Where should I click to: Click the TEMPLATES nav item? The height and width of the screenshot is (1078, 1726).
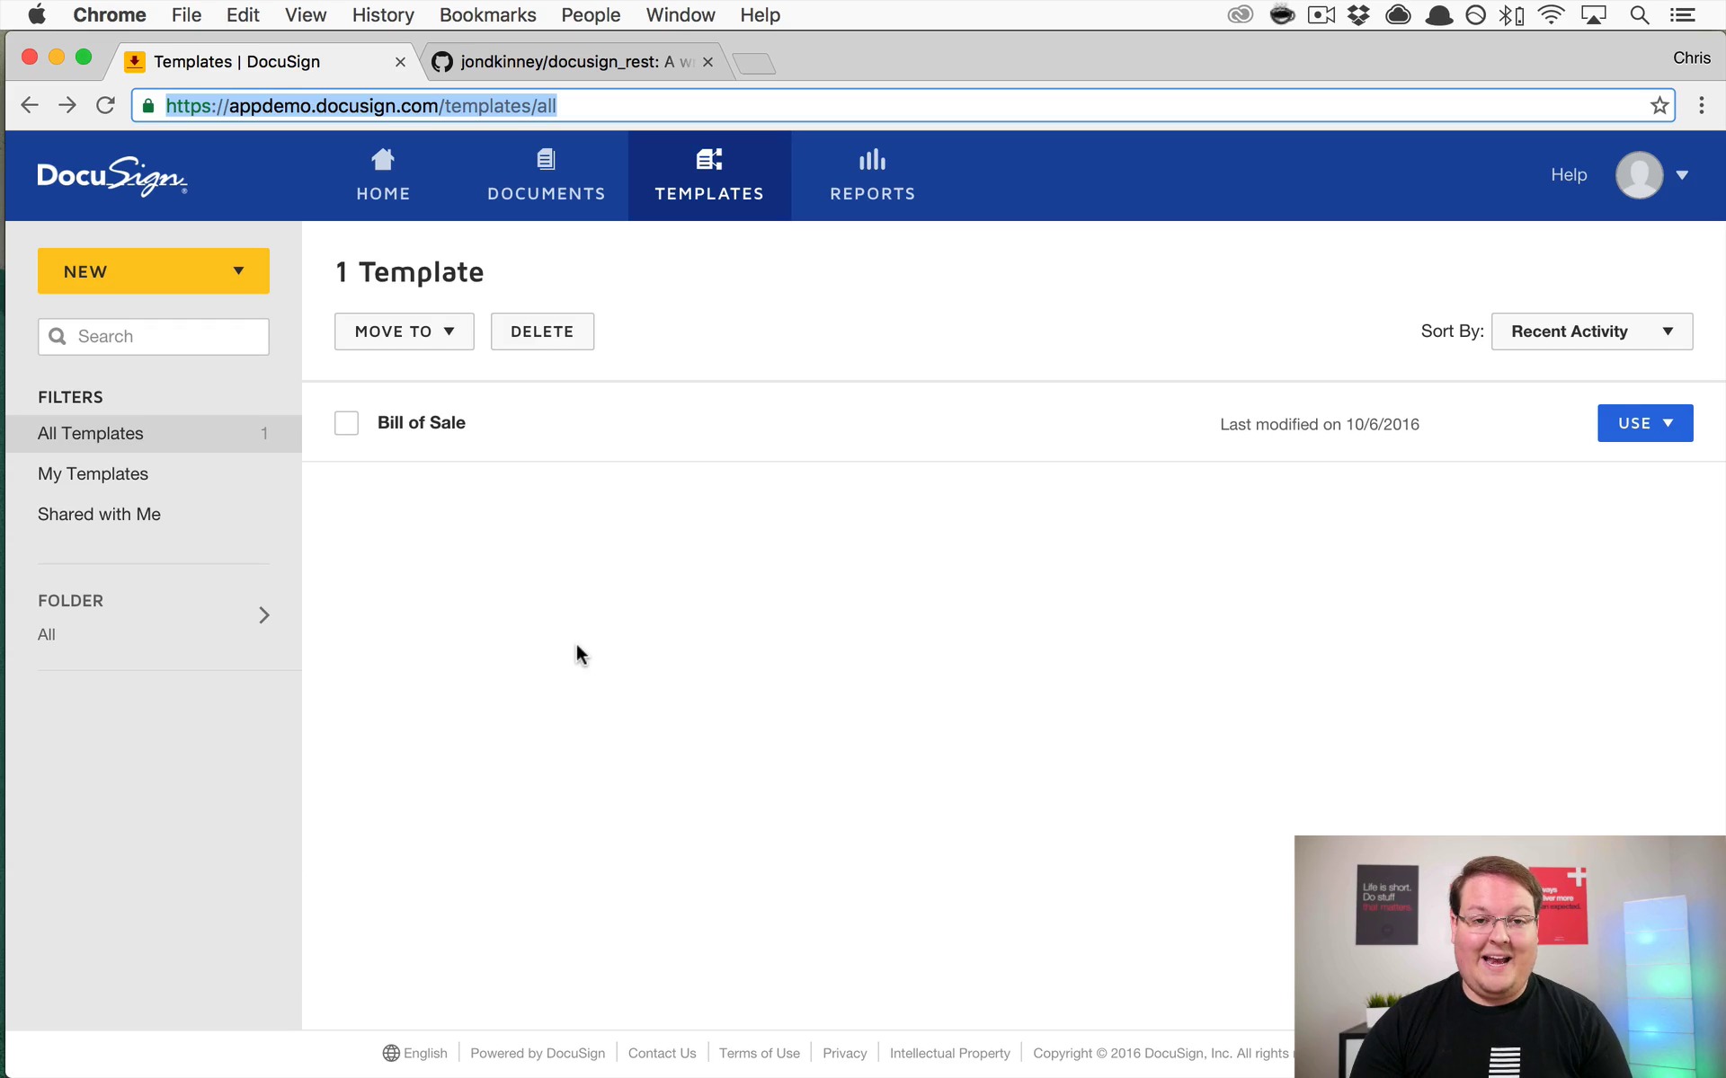709,175
